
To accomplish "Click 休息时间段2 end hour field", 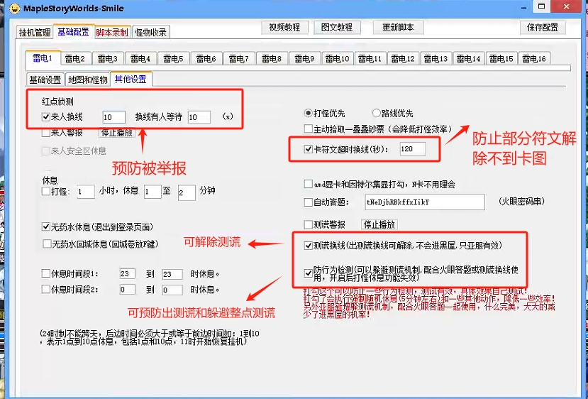I will [x=172, y=290].
